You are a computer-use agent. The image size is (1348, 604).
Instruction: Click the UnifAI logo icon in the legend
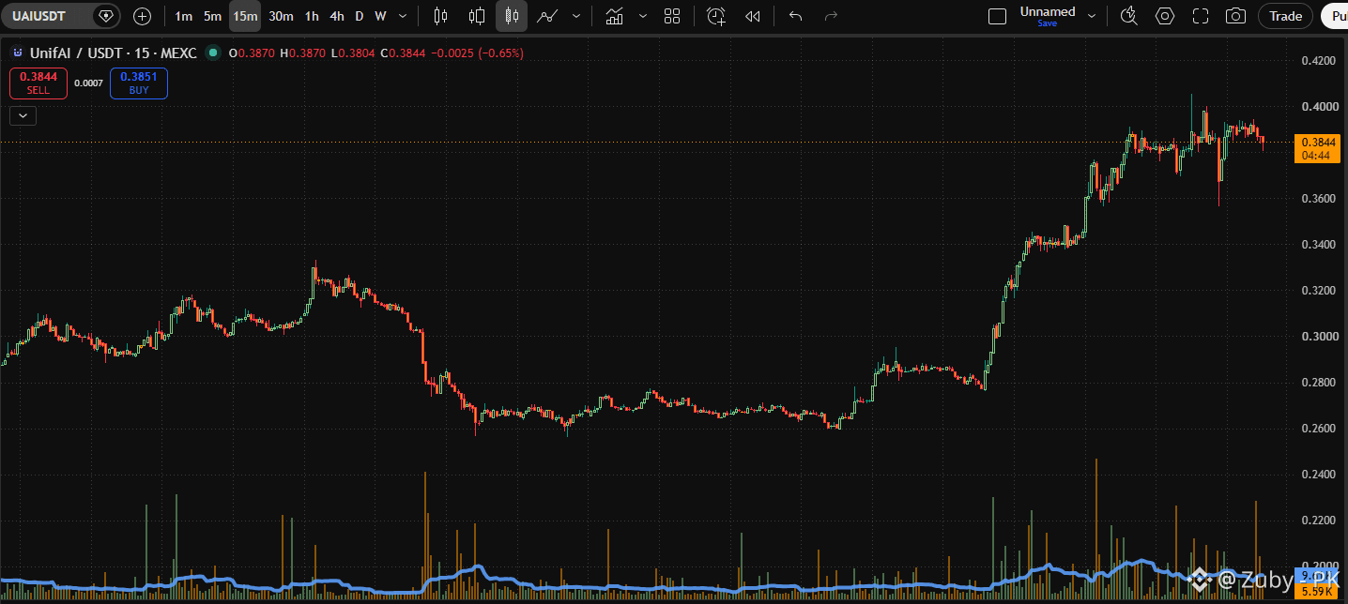(17, 53)
